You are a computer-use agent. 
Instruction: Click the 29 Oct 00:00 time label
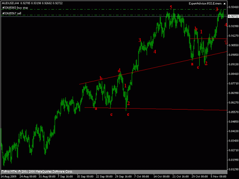click(200, 177)
